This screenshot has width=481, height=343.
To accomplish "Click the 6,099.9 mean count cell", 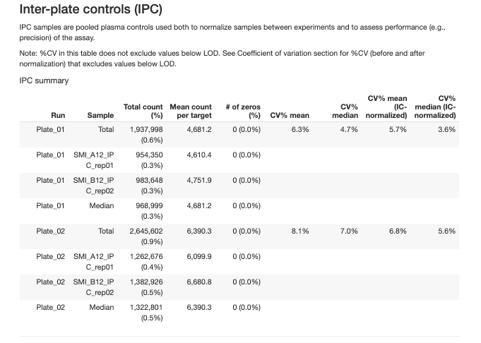I will (198, 256).
